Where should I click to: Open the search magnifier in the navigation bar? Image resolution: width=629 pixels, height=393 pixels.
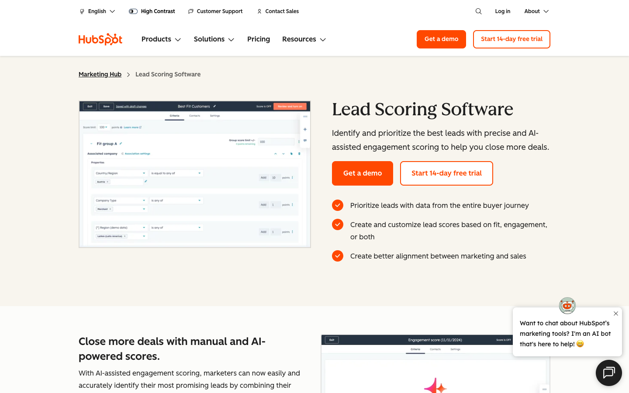tap(478, 11)
